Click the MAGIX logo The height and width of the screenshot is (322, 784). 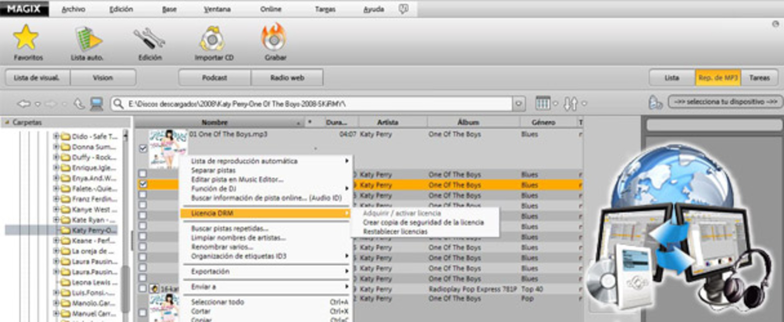tap(24, 9)
